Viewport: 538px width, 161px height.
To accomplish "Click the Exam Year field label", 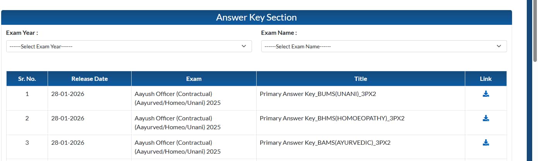I will 22,33.
